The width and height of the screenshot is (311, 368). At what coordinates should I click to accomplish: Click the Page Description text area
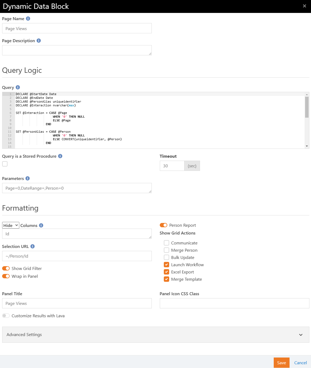(x=77, y=50)
